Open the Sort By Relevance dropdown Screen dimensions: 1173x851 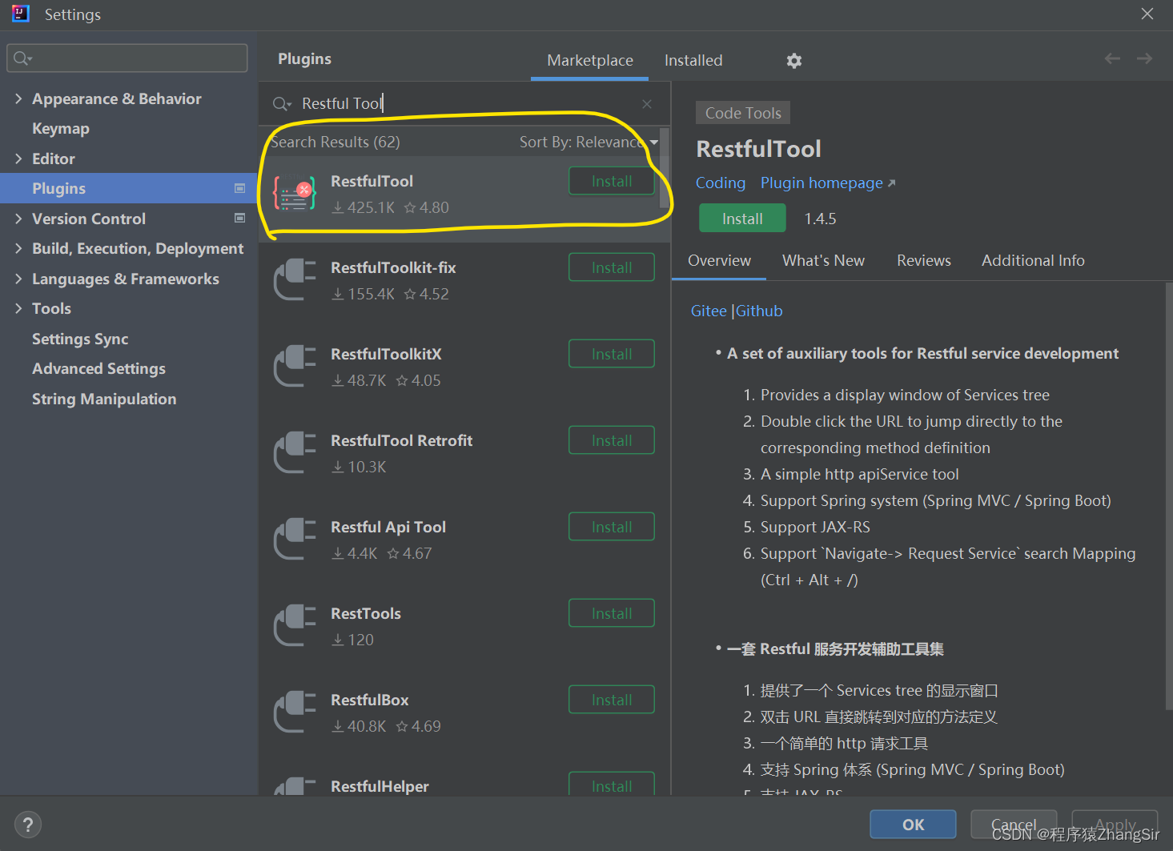click(589, 143)
